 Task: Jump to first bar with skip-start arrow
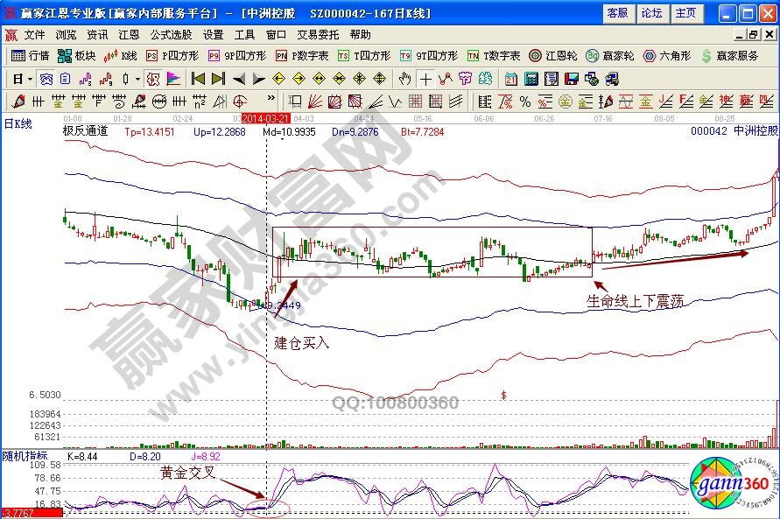click(198, 79)
